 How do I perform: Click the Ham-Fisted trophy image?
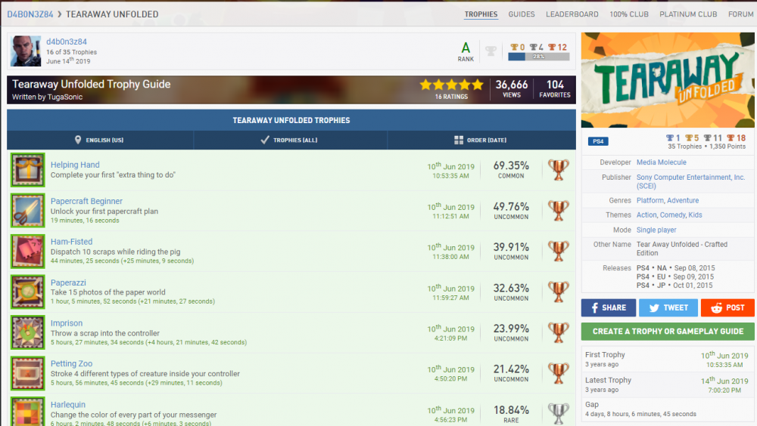tap(27, 252)
